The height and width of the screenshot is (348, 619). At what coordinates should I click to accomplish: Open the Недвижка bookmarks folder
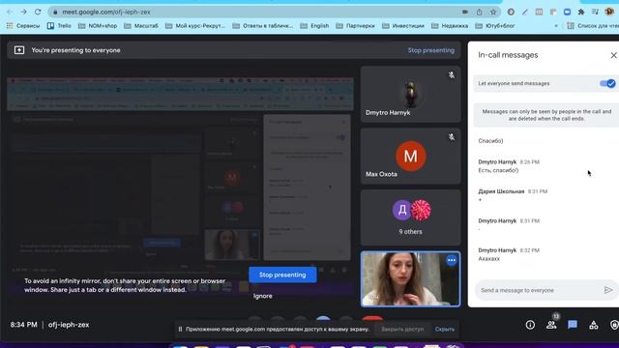[x=450, y=26]
